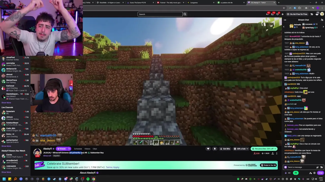The height and width of the screenshot is (182, 325).
Task: Open the shroud channel in sidebar
Action: [x=15, y=76]
